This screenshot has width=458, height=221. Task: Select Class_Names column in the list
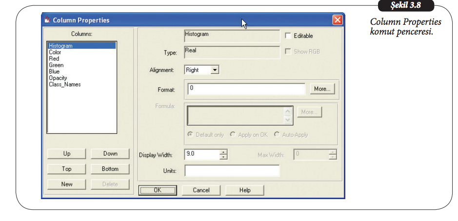pos(65,84)
